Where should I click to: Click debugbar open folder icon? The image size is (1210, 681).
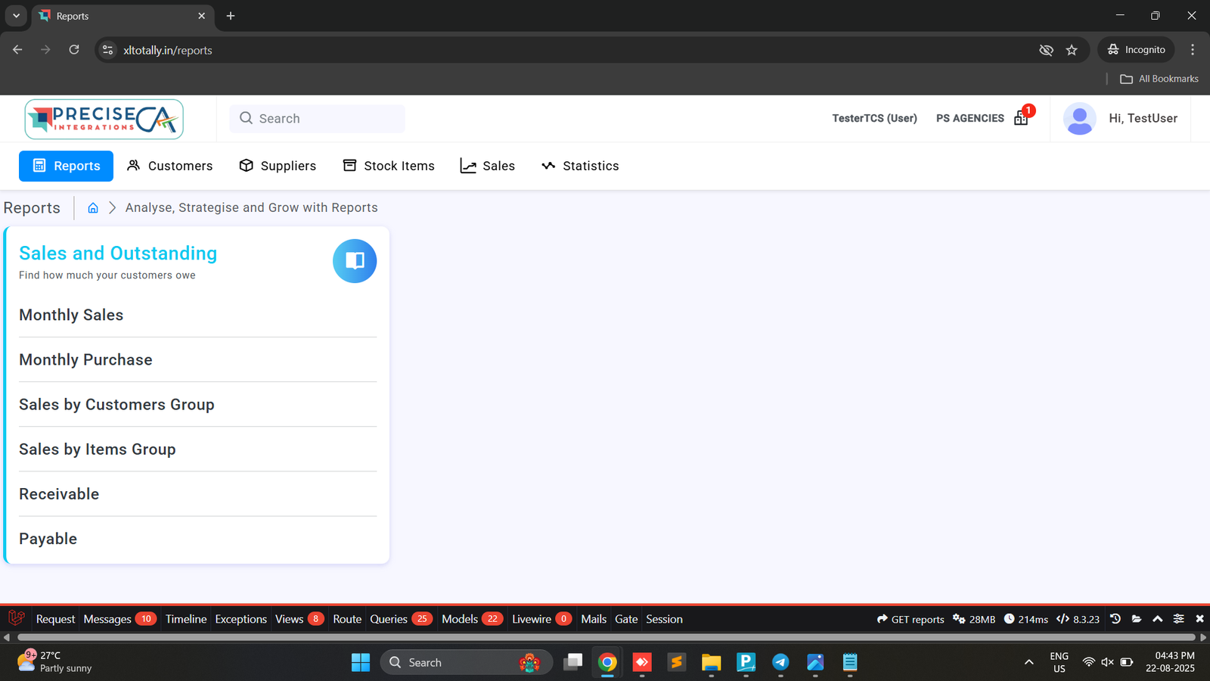click(1137, 619)
